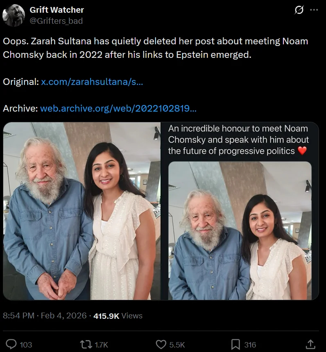
Task: Open the @Grifters_bad handle link
Action: [56, 21]
